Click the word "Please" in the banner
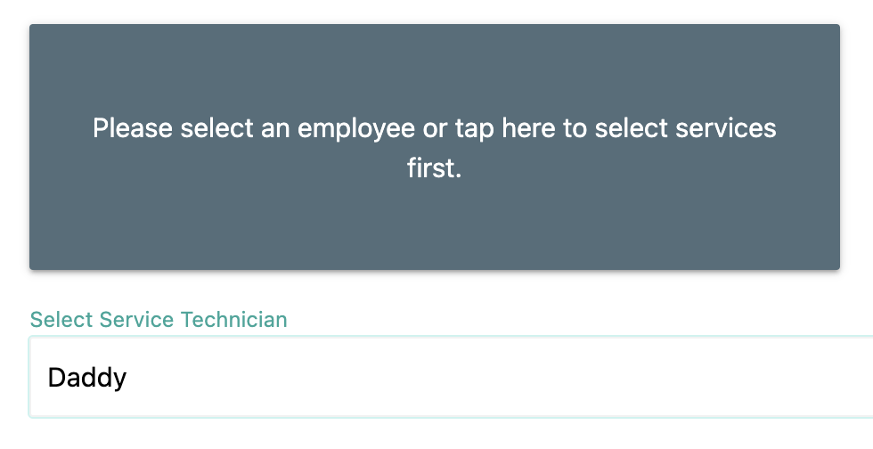 pos(133,128)
